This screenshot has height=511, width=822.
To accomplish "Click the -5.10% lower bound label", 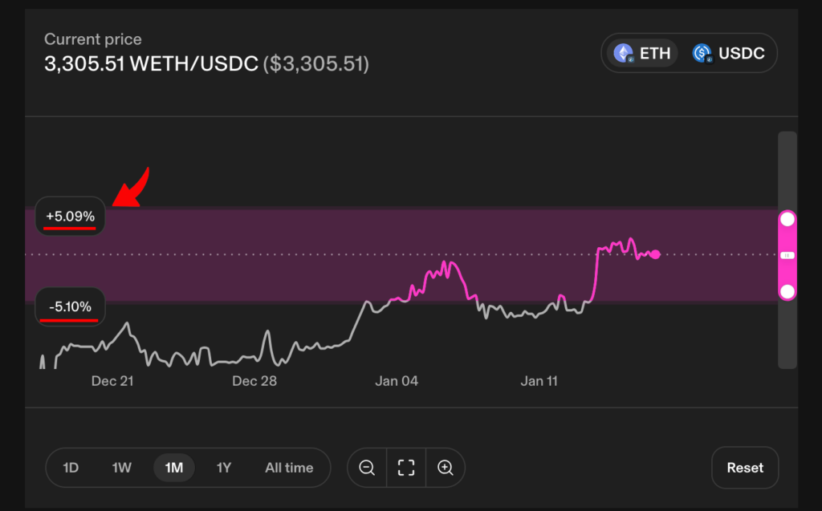I will pos(70,306).
